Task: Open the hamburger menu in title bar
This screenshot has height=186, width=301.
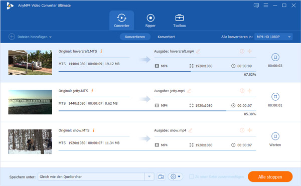Action: click(266, 5)
